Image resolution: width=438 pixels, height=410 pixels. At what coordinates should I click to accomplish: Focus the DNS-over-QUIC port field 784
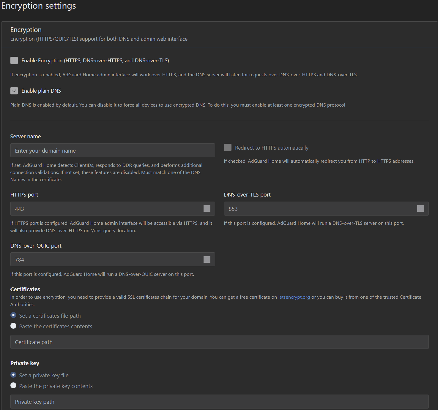coord(113,259)
